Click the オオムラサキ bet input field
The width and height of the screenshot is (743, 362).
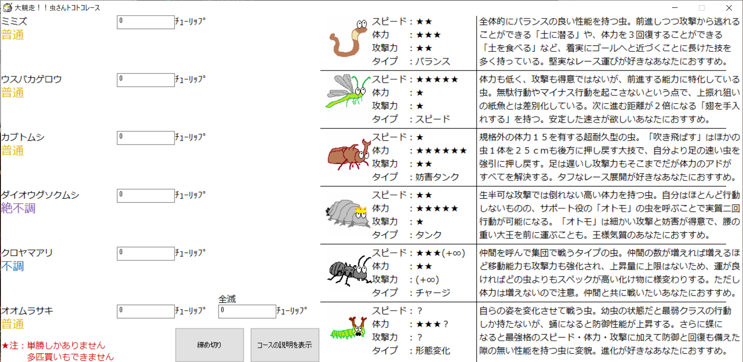146,311
